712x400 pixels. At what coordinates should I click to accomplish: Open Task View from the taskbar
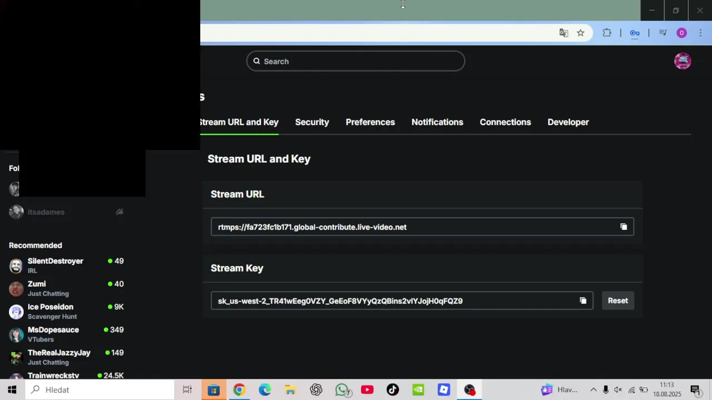187,390
